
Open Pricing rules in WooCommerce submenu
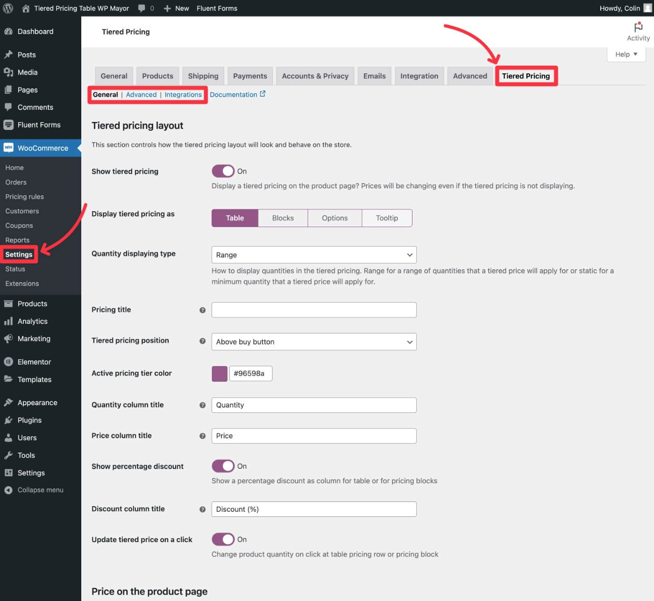24,197
